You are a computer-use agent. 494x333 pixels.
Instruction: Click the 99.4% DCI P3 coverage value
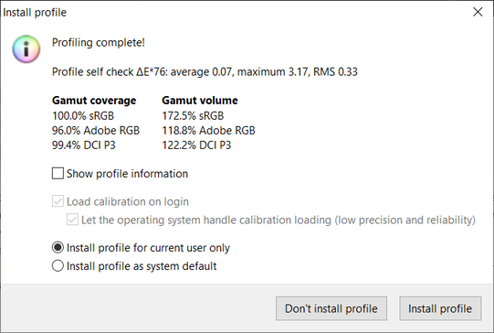pos(84,145)
